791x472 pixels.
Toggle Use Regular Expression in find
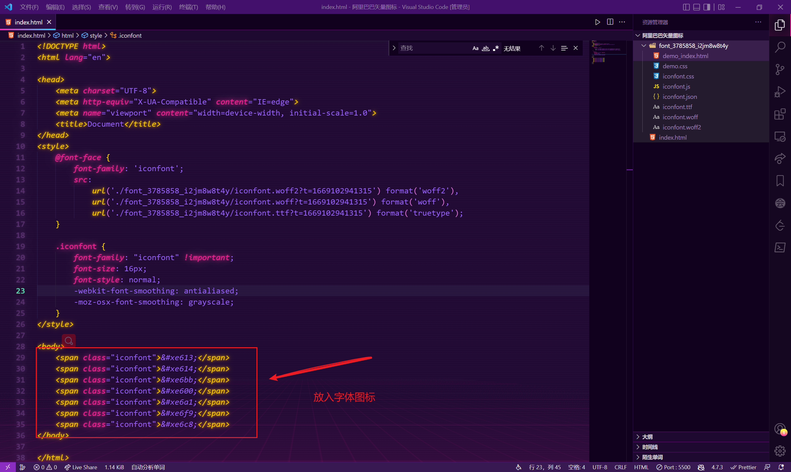coord(496,48)
